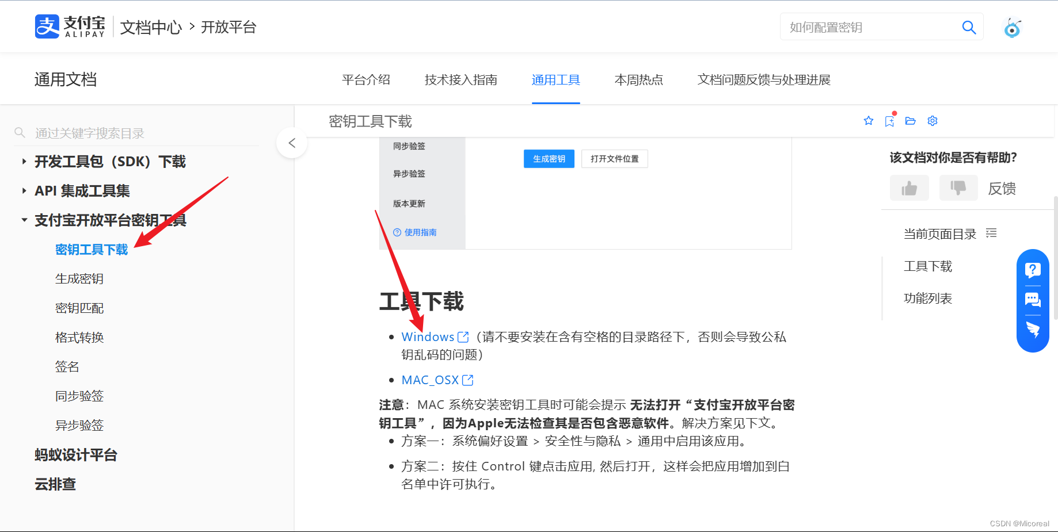Click the 打开文件位置 button in the image
The height and width of the screenshot is (532, 1058).
[615, 159]
